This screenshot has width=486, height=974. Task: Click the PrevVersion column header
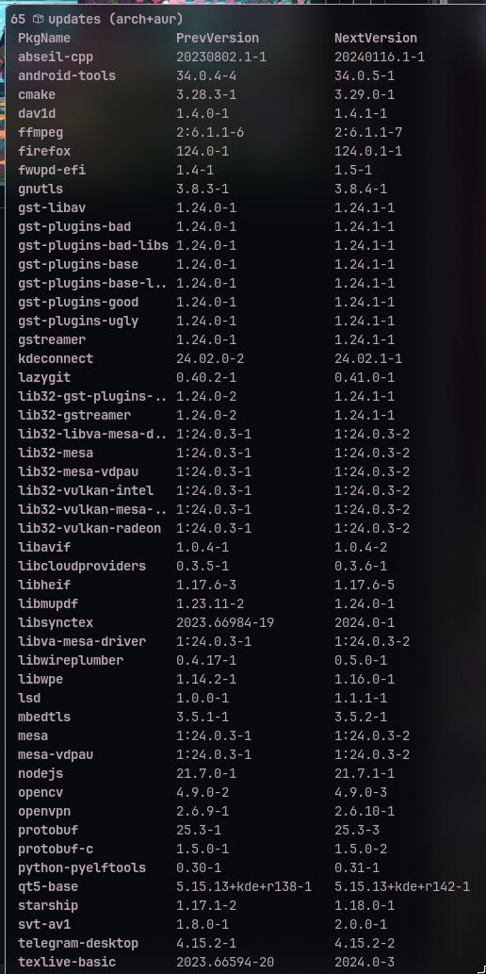(x=218, y=38)
